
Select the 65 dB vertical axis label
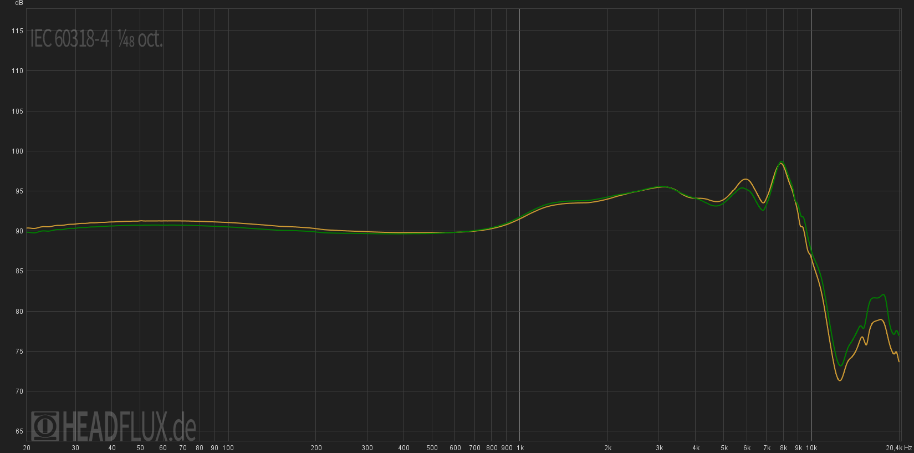coord(19,431)
